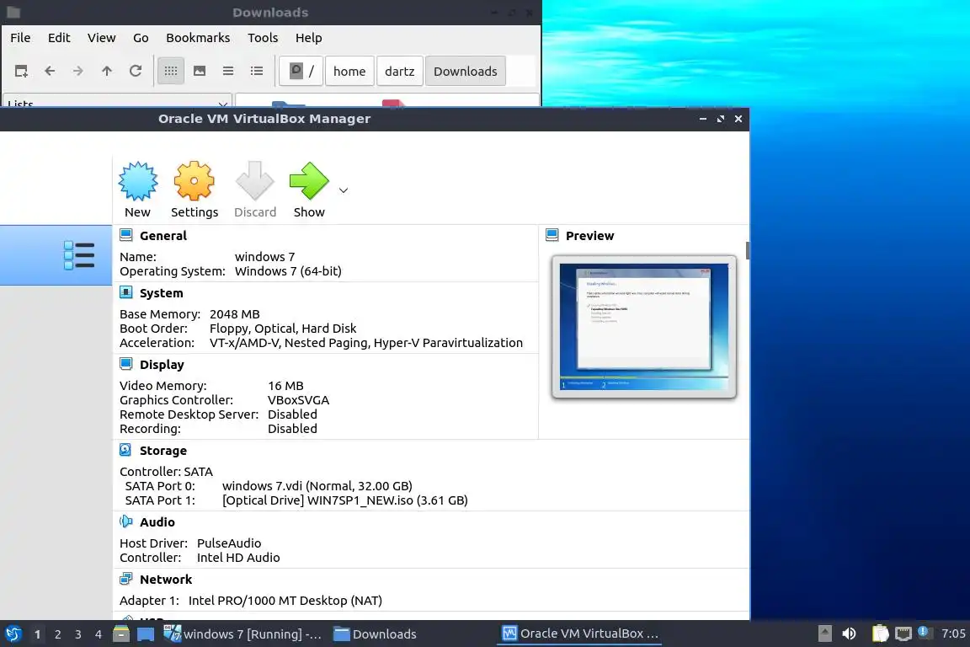The height and width of the screenshot is (647, 970).
Task: Switch Downloads to compact view
Action: point(228,72)
